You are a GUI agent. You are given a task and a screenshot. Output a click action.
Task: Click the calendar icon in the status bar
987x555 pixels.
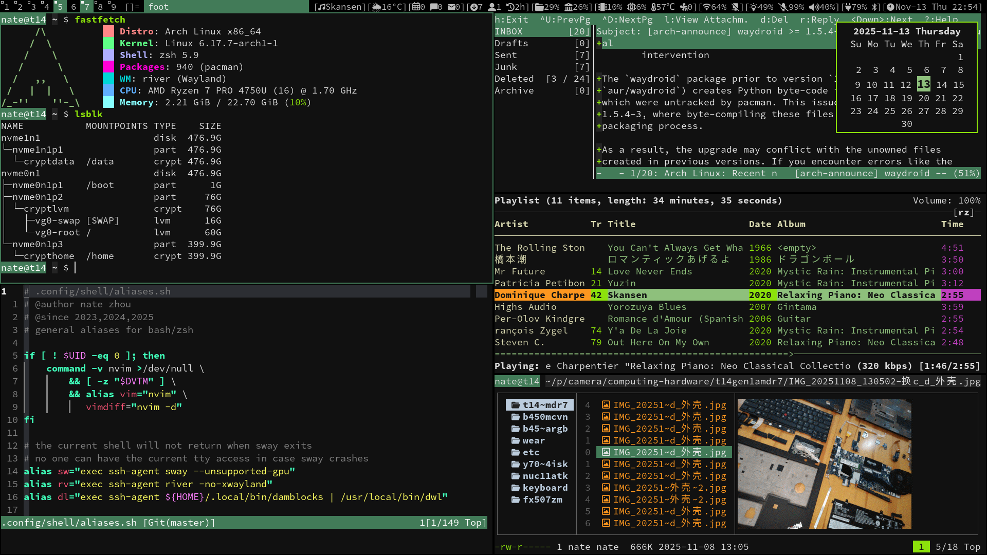415,7
